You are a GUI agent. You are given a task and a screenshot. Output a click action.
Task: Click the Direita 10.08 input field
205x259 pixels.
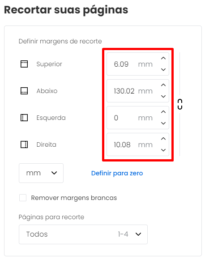tap(138, 144)
